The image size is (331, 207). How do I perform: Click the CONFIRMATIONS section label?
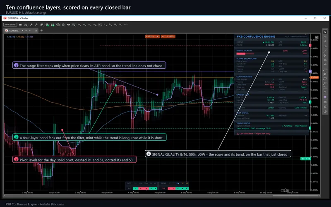coord(244,77)
